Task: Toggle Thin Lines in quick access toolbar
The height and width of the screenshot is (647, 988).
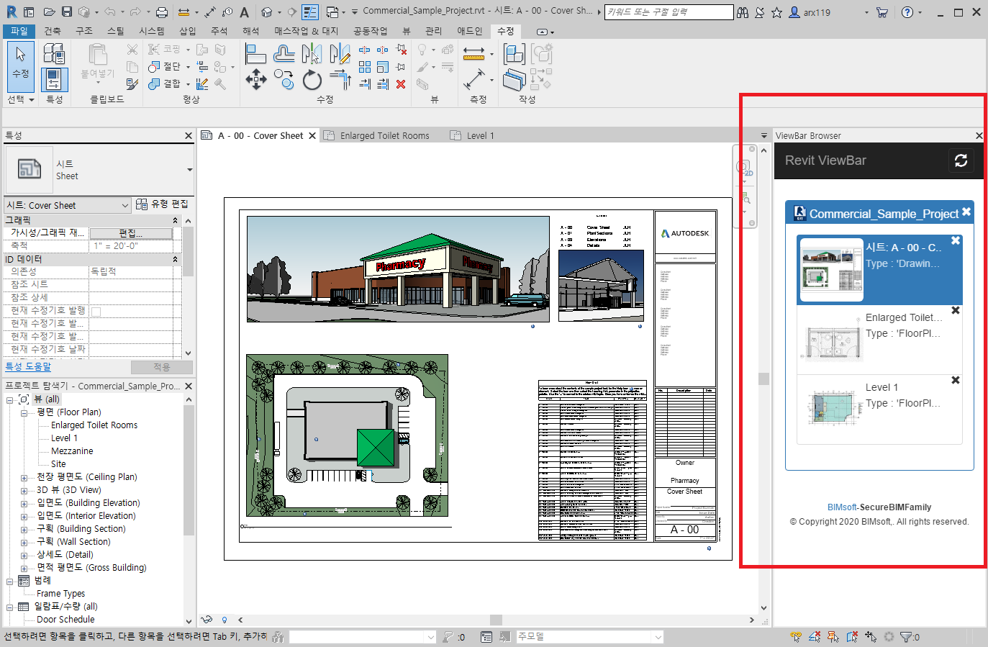Action: coord(310,12)
